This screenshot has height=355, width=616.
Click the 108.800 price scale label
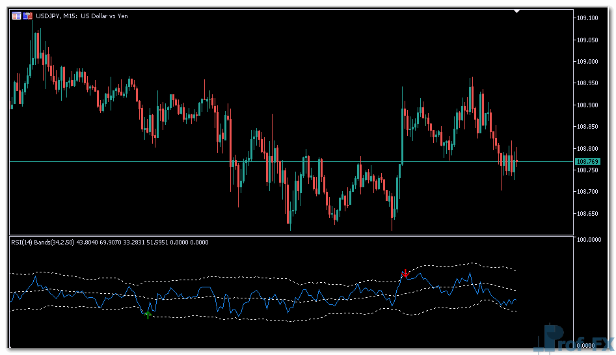(x=587, y=148)
